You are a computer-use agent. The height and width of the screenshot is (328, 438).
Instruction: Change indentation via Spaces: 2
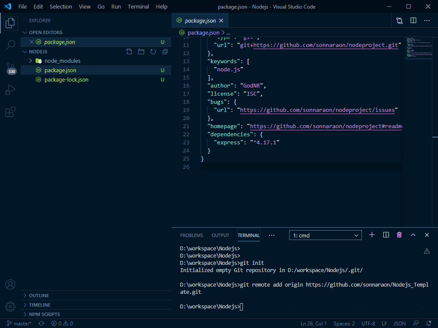(344, 324)
